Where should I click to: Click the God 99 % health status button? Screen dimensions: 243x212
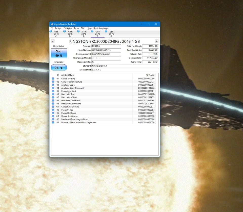pos(59,53)
